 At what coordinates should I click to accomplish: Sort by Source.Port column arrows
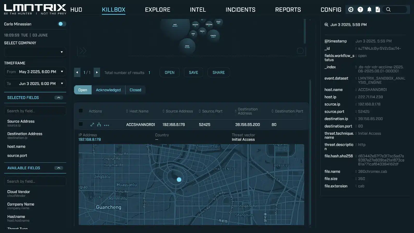pos(200,111)
